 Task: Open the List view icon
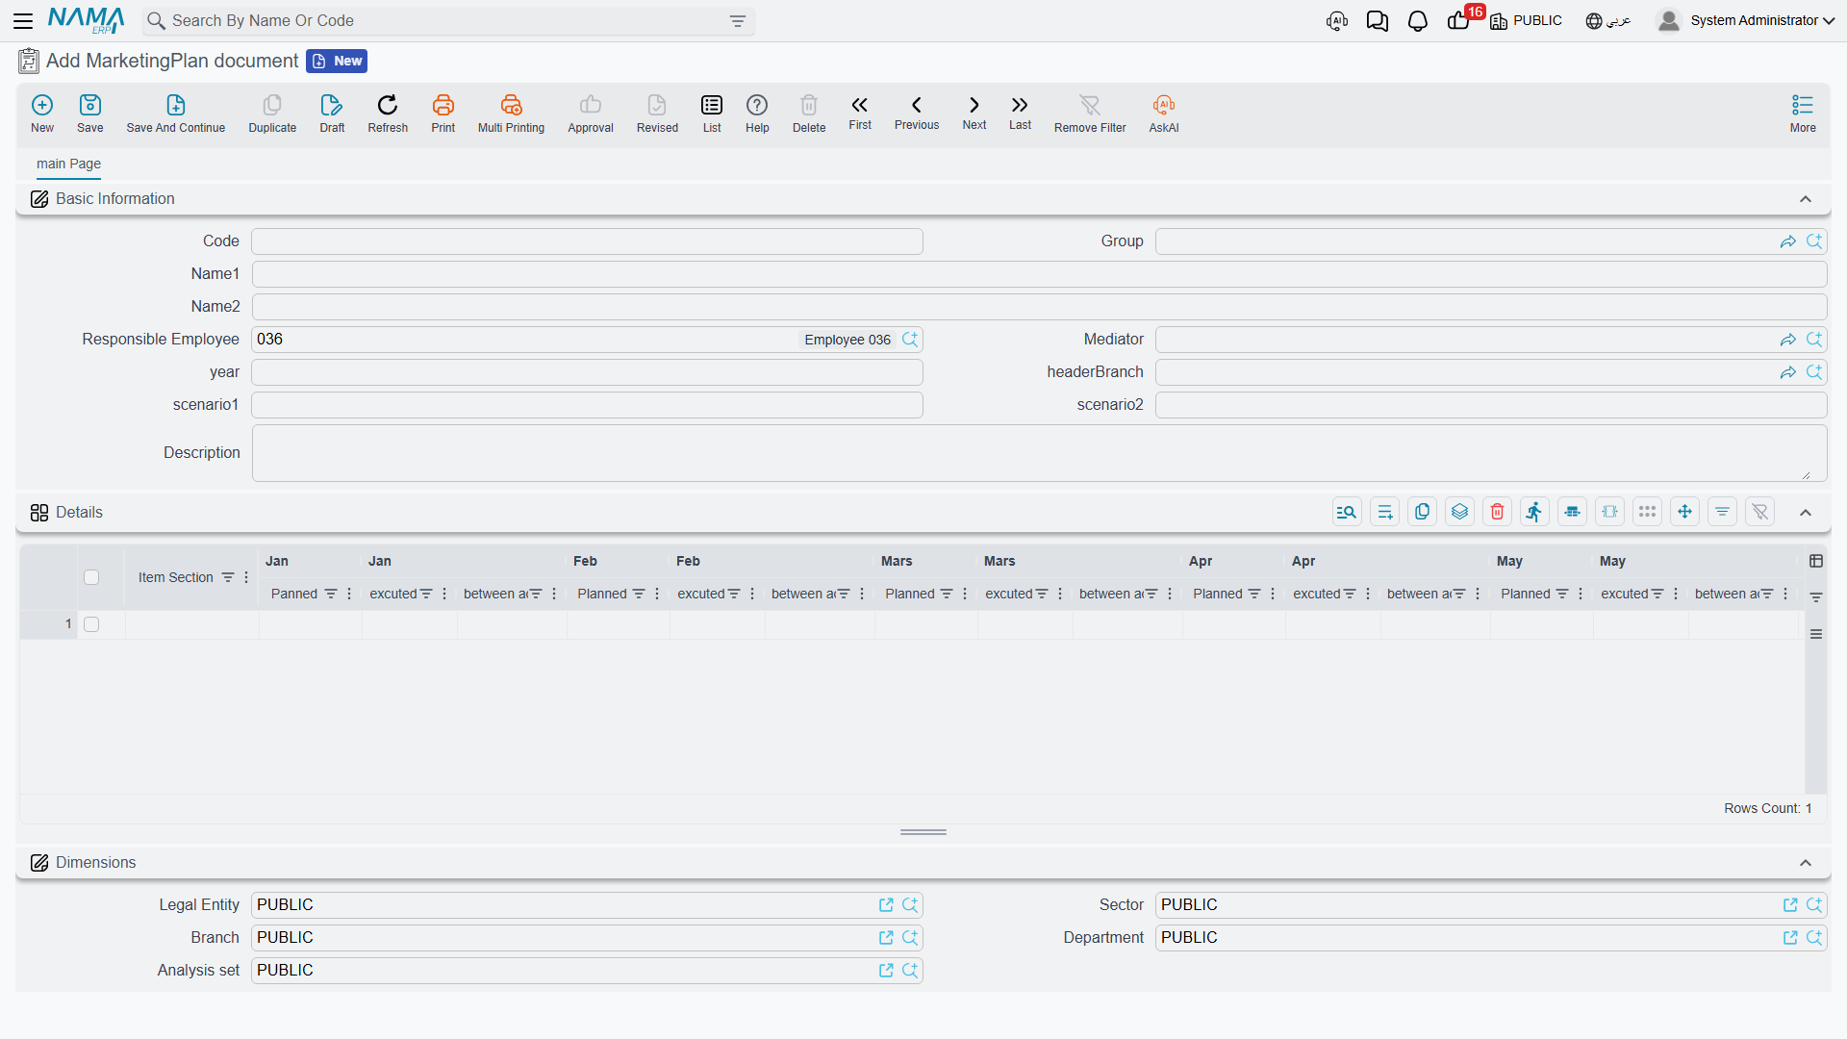point(712,105)
